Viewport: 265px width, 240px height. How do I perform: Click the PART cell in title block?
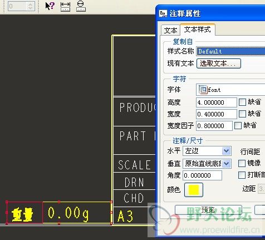(132, 136)
